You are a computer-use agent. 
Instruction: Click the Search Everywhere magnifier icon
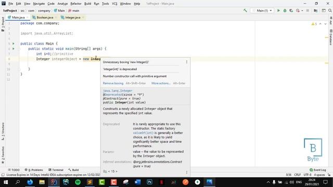pyautogui.click(x=330, y=10)
